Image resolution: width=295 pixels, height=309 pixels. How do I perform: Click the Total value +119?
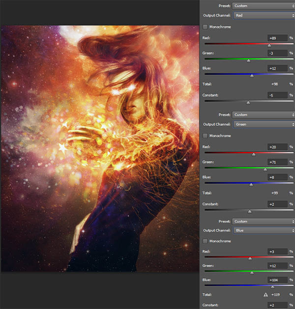pyautogui.click(x=275, y=295)
